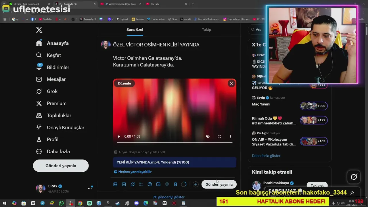Toggle bold text formatting
Viewport: 368px width, 207px height.
(x=176, y=184)
